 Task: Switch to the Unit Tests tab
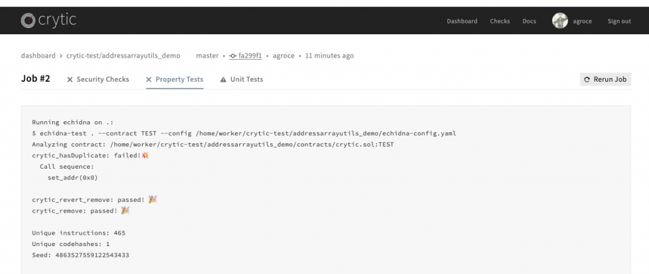point(246,80)
